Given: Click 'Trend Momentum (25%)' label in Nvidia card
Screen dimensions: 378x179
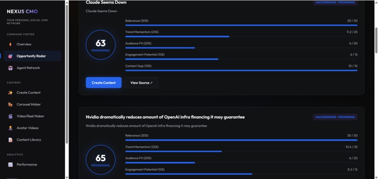Looking at the screenshot, I should tap(142, 147).
